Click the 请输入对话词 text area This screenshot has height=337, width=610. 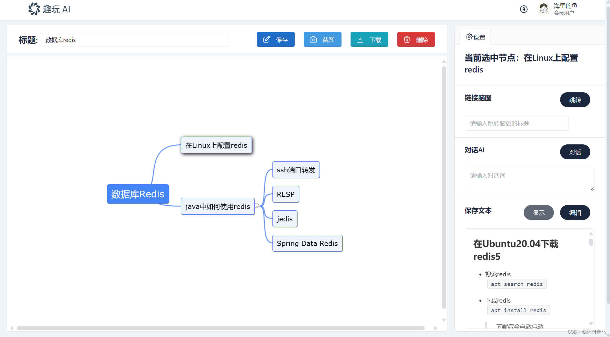(x=529, y=179)
